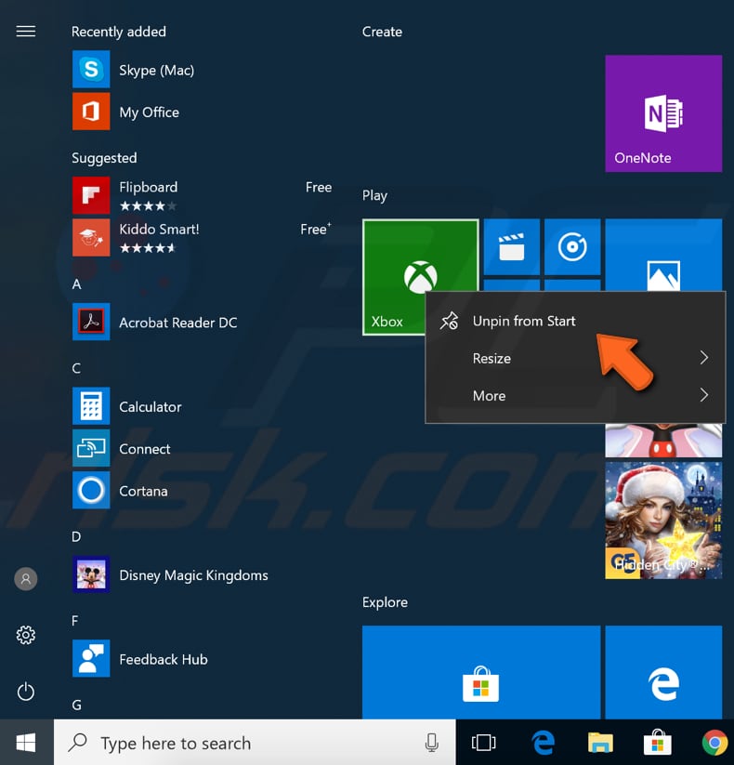Open the Resize submenu entry
Screen dimensions: 734x765
[x=575, y=358]
